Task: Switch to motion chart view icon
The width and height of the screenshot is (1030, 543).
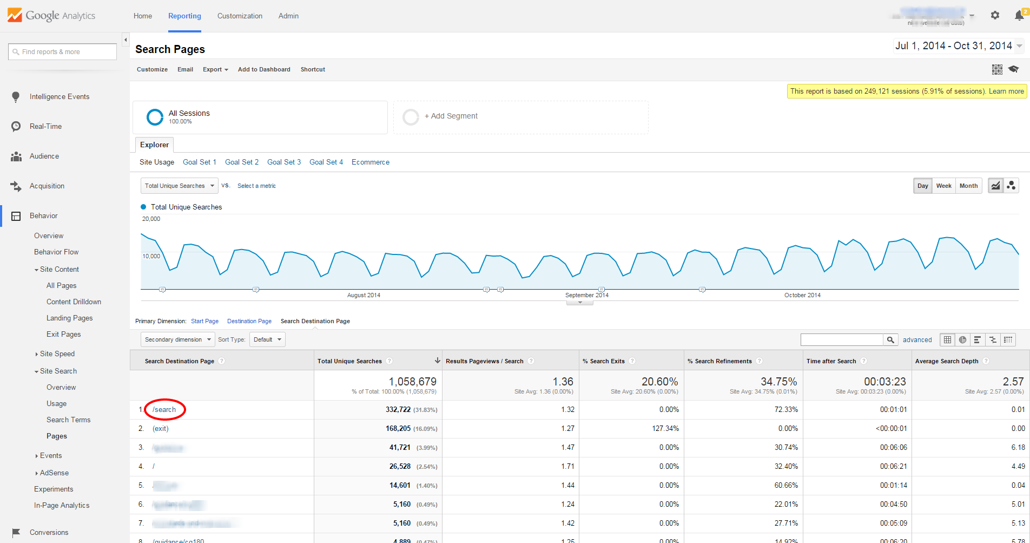Action: (1011, 186)
